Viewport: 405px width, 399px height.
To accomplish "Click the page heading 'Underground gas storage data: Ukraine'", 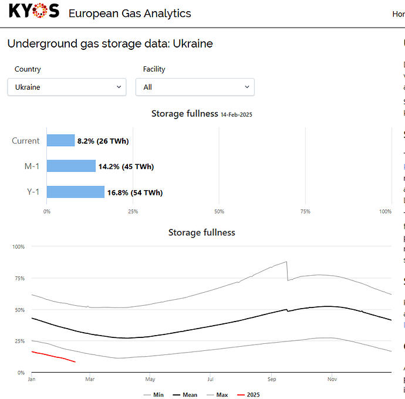I will pyautogui.click(x=110, y=43).
